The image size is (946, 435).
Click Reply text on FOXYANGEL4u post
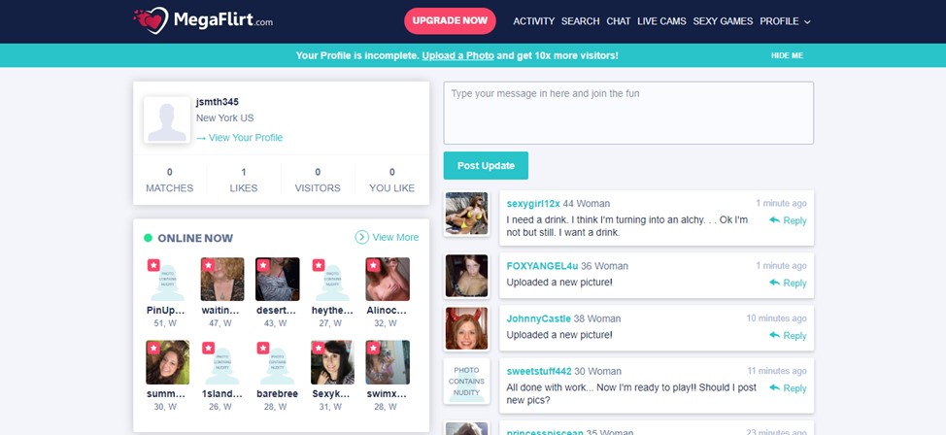(794, 283)
